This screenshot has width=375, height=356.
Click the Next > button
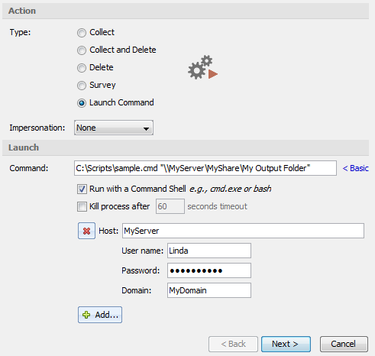pyautogui.click(x=286, y=344)
